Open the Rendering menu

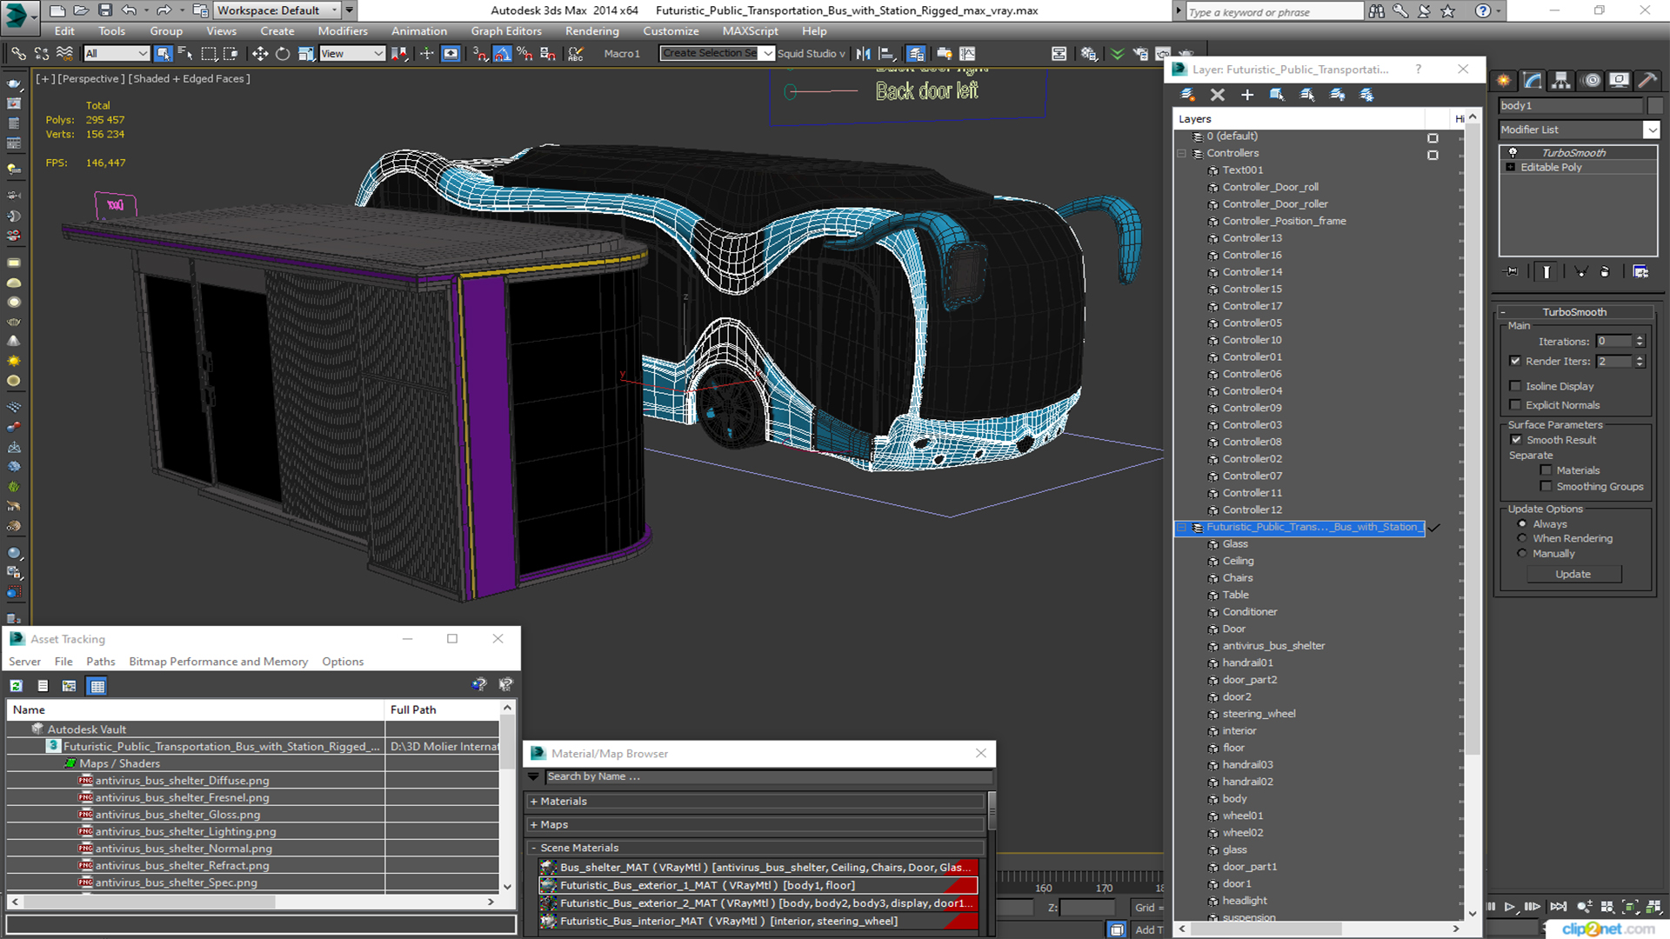592,31
